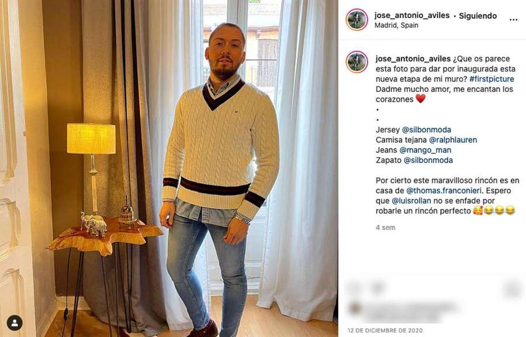Image resolution: width=526 pixels, height=337 pixels.
Task: Open the @thomas.franconieri profile
Action: (444, 191)
